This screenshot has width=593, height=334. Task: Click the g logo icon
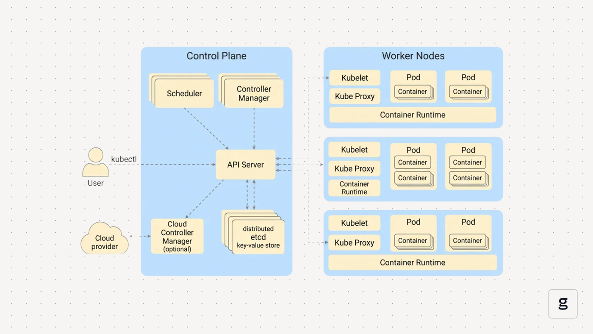click(x=563, y=304)
